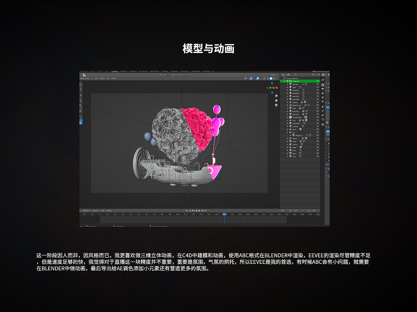Image resolution: width=417 pixels, height=312 pixels.
Task: Click the Options button in the viewport header
Action: [273, 75]
